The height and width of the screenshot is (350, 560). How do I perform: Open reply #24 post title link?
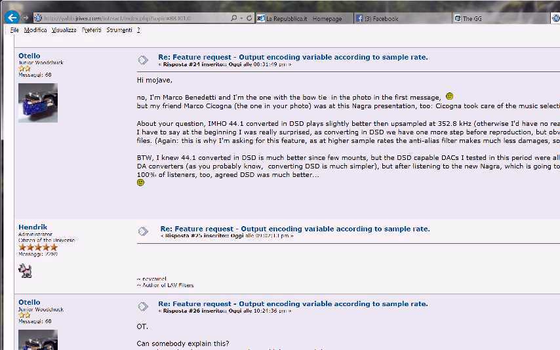(293, 57)
